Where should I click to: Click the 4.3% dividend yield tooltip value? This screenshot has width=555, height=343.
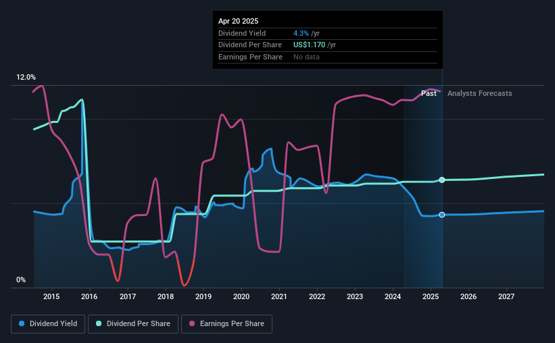(301, 33)
